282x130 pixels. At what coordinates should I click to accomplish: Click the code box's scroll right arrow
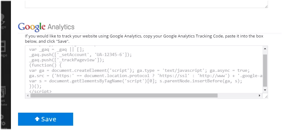point(260,96)
